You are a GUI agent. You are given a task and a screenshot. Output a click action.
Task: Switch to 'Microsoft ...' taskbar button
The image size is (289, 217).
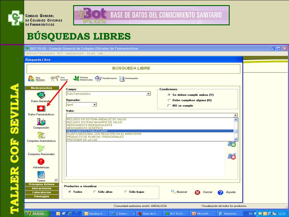pyautogui.click(x=203, y=213)
